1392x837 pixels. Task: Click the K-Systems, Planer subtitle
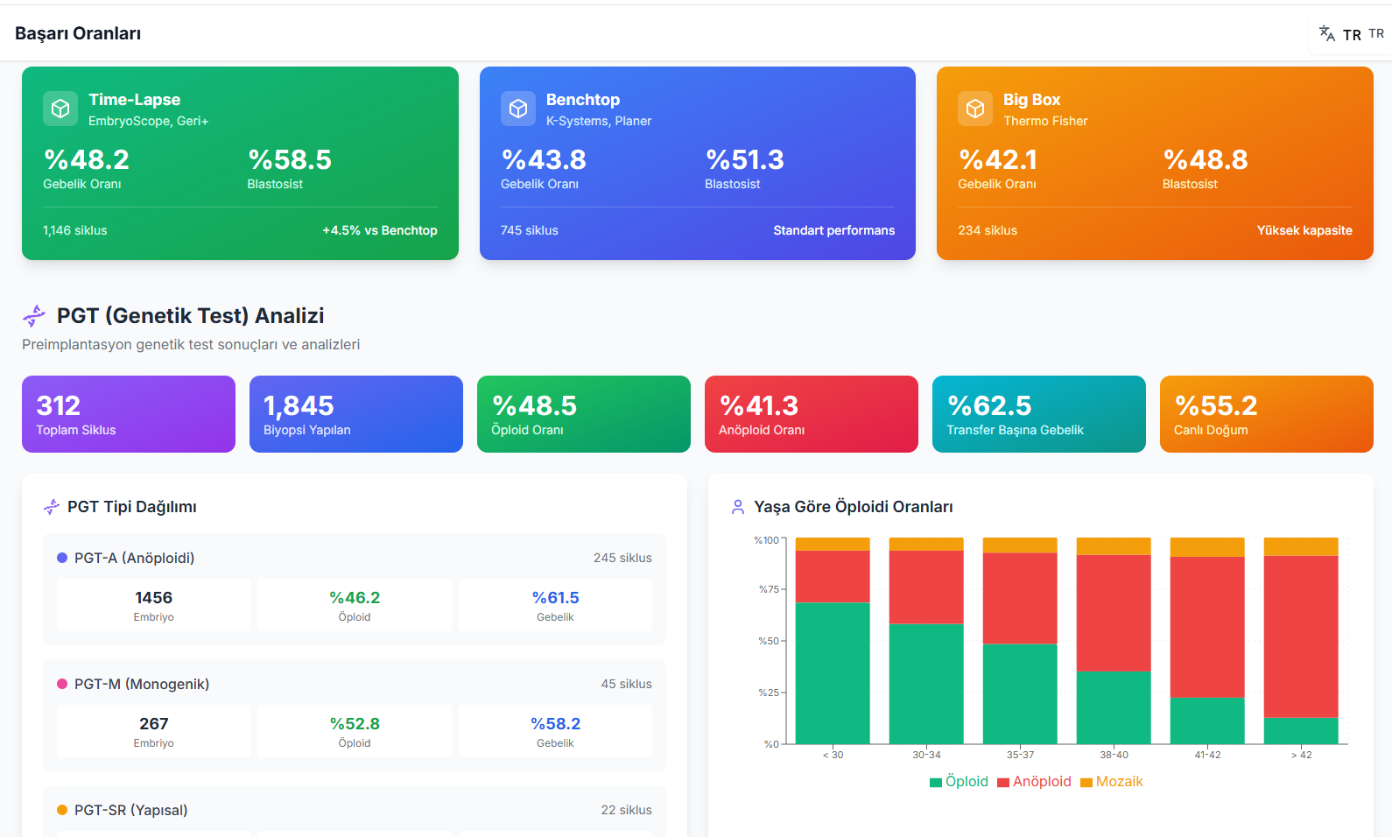click(599, 121)
